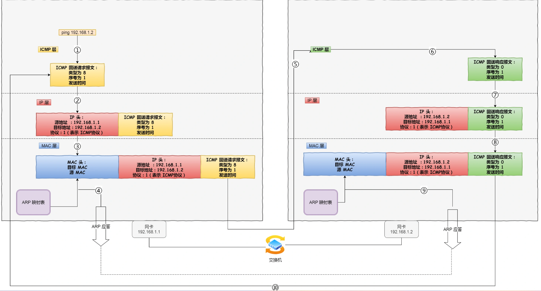
Task: Select the right MAC-layer IP header, source 192.168.1.2
Action: tap(427, 164)
